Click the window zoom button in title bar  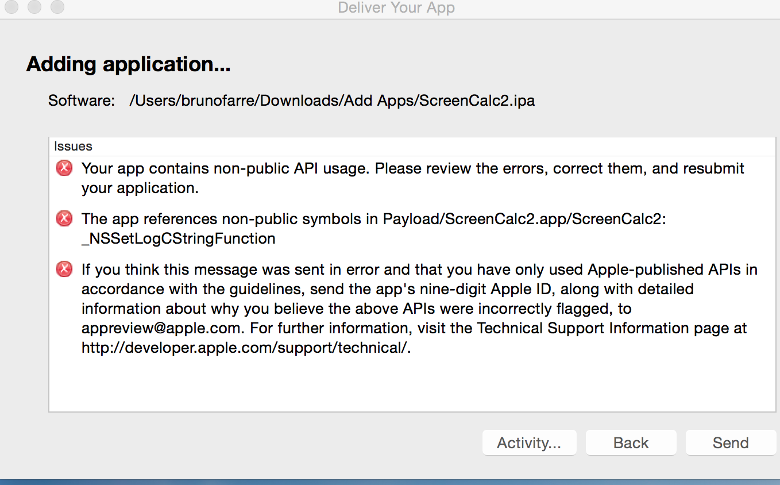57,7
